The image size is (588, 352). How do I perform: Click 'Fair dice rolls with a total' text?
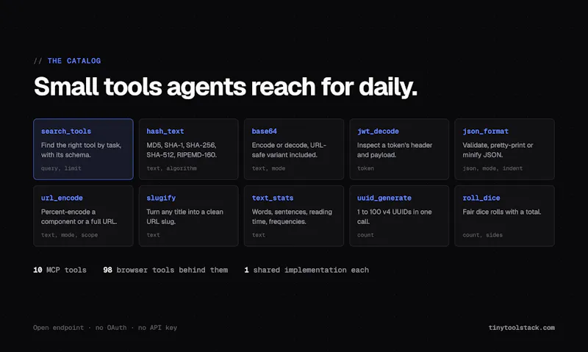(502, 212)
